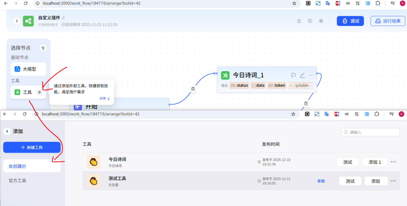Screen dimensions: 407x206
Task: Click the 调试 debug button
Action: tap(350, 21)
